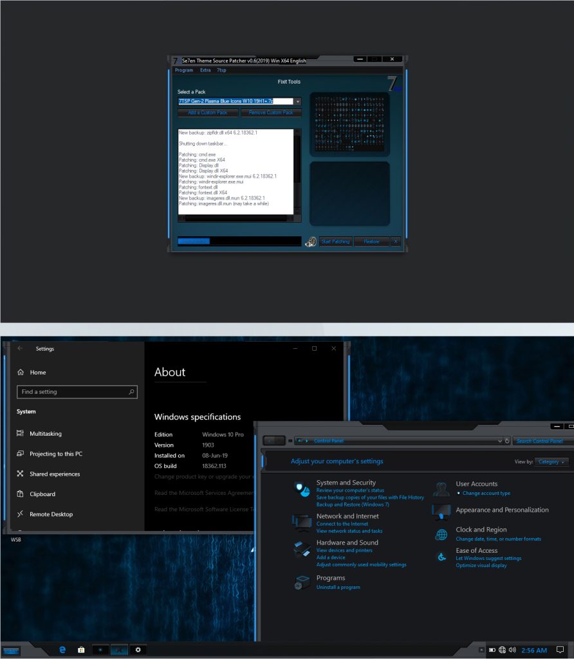Open the Program menu in Se7en Patcher

(184, 70)
